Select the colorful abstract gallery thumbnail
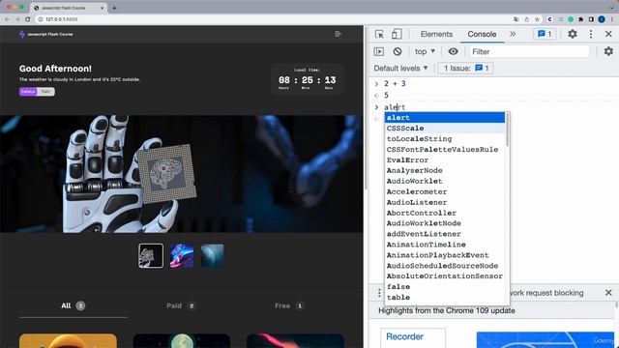The width and height of the screenshot is (619, 348). pos(182,255)
